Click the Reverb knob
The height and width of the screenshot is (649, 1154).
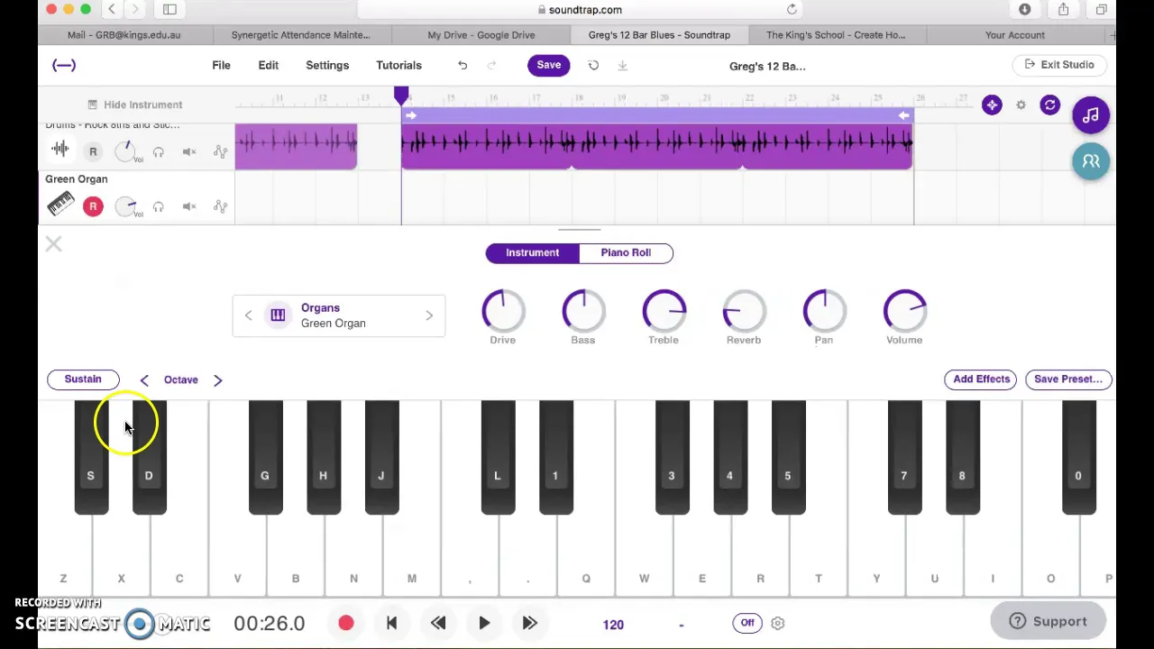744,311
